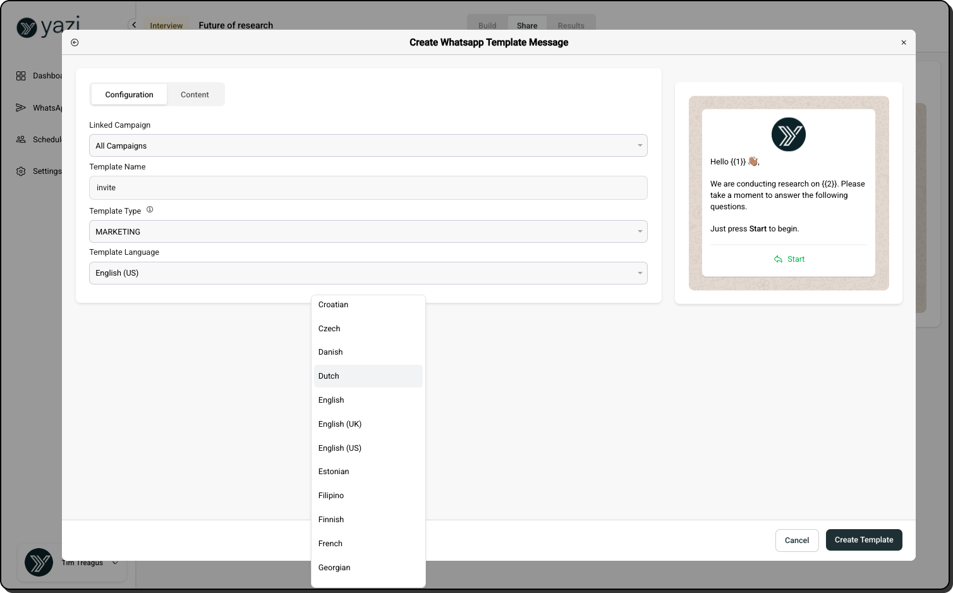Open the Template Type dropdown
The height and width of the screenshot is (593, 953).
tap(368, 231)
